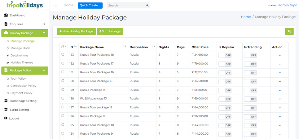This screenshot has height=139, width=299.
Task: Click the green search icon button
Action: point(289,31)
